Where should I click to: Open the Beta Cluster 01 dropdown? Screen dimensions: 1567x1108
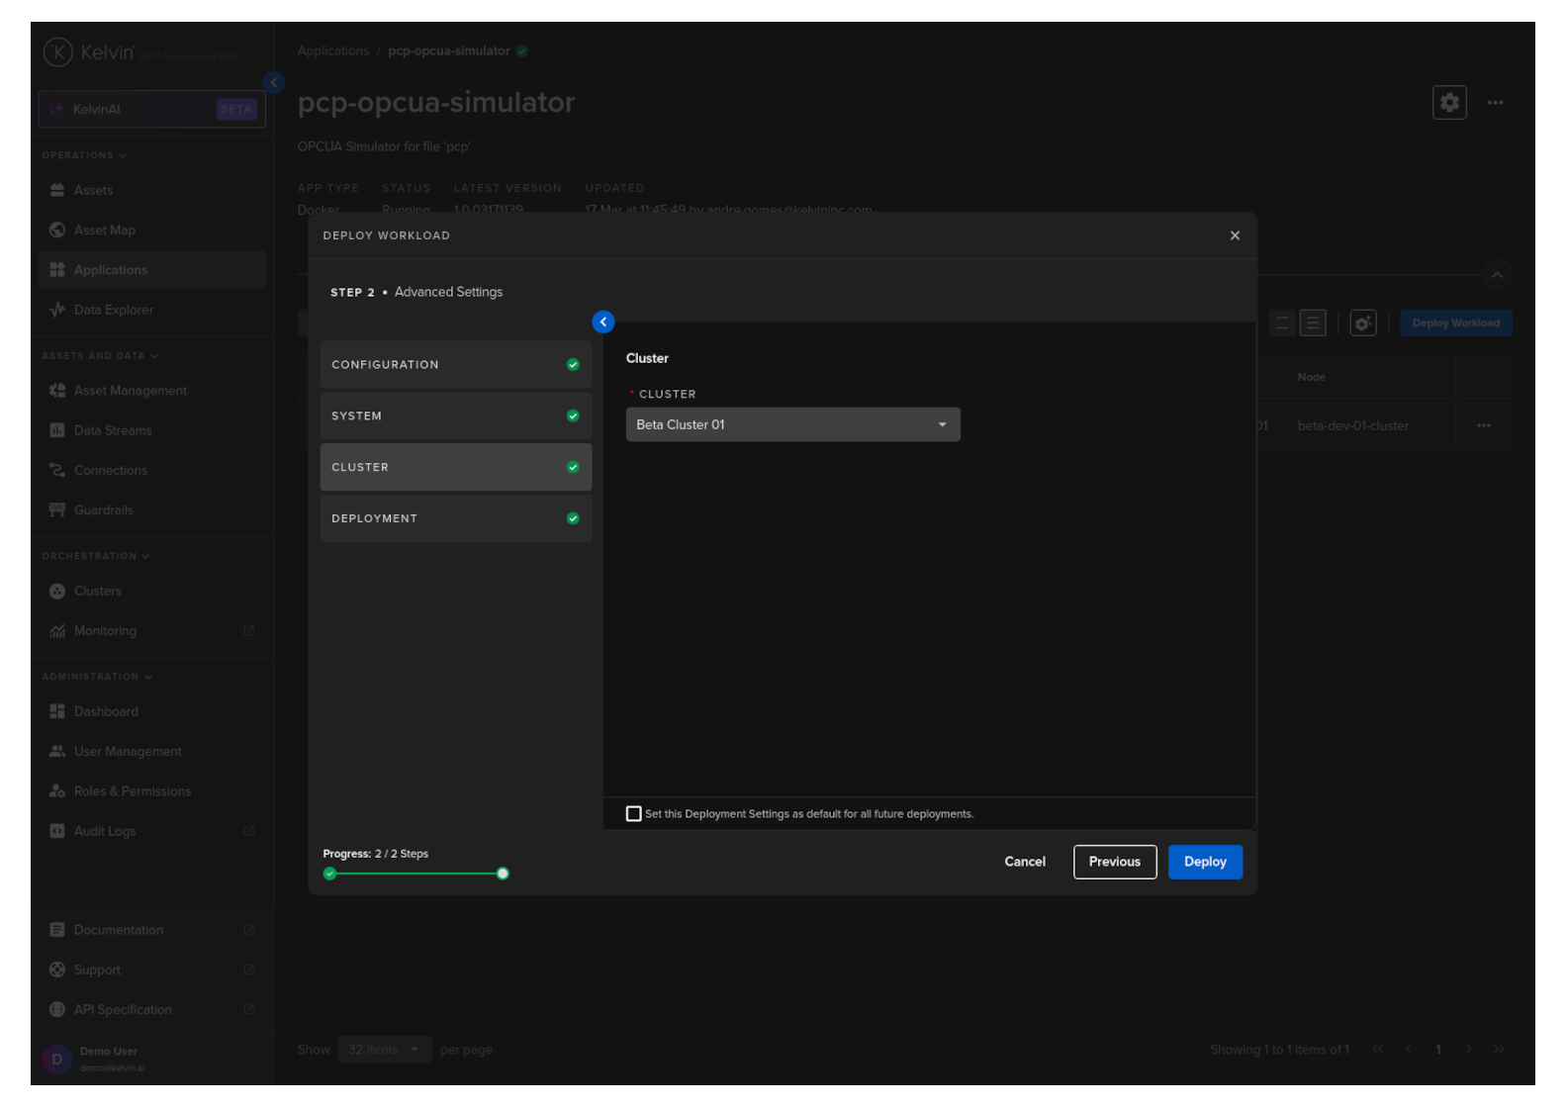[x=792, y=424]
